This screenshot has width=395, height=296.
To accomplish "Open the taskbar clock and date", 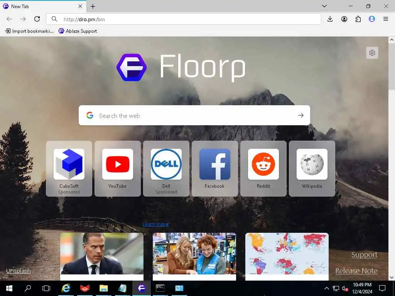I will point(362,288).
